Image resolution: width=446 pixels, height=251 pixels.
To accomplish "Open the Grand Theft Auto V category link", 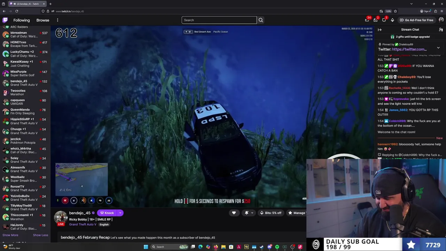I will point(83,225).
